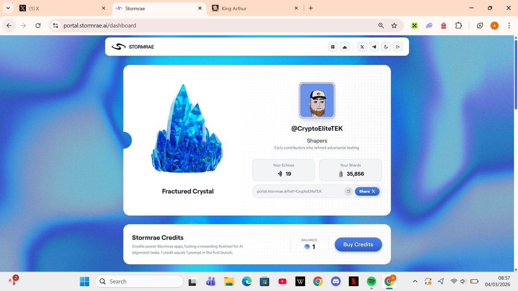
Task: Open the zoom magnifier icon in address bar
Action: coord(381,25)
